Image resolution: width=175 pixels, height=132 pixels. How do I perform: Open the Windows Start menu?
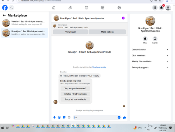pos(2,128)
